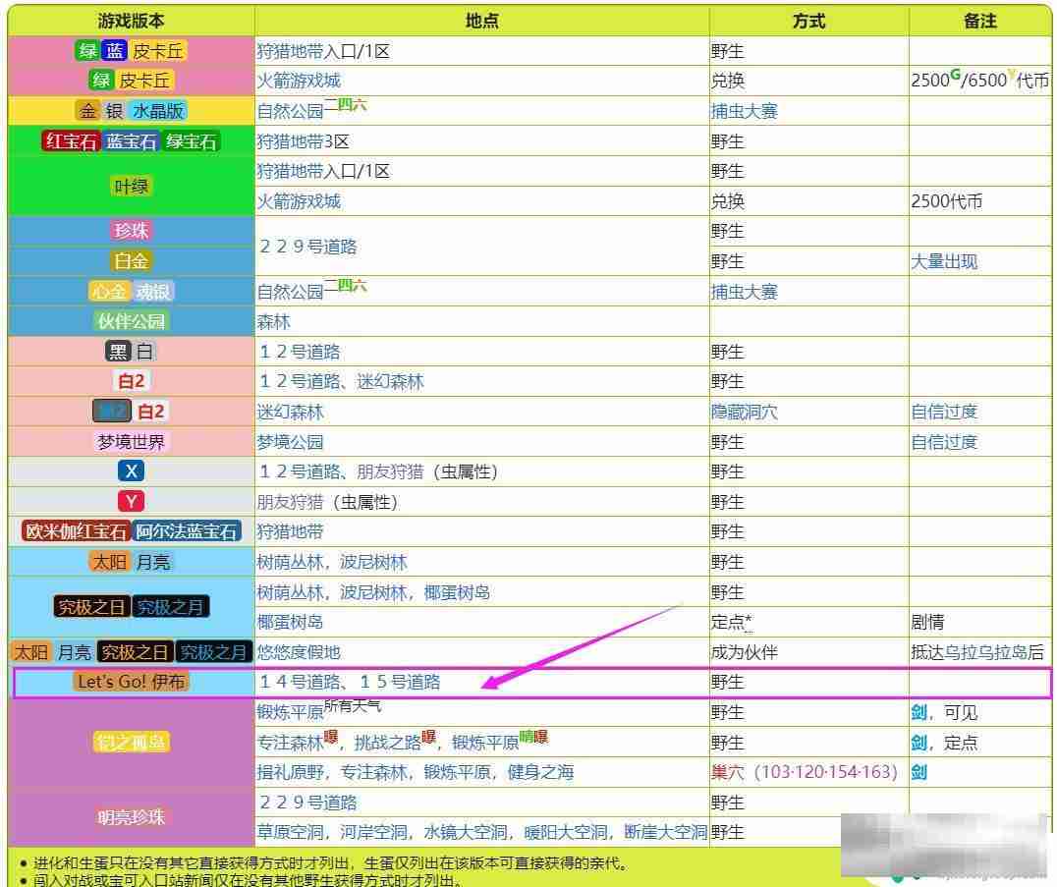1057x887 pixels.
Task: Follow the 挑战之路 location link
Action: (388, 743)
